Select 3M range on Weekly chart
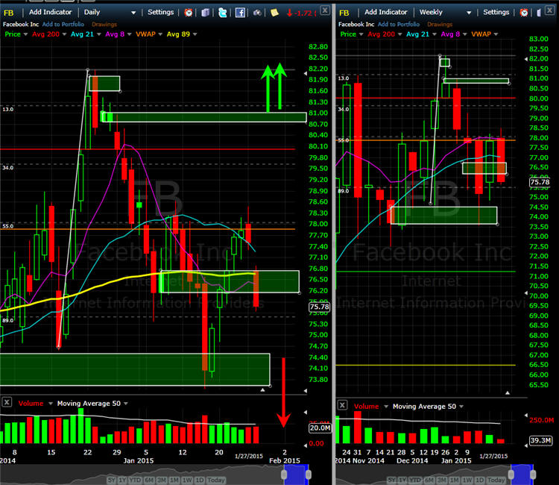Image resolution: width=559 pixels, height=485 pixels. click(442, 480)
